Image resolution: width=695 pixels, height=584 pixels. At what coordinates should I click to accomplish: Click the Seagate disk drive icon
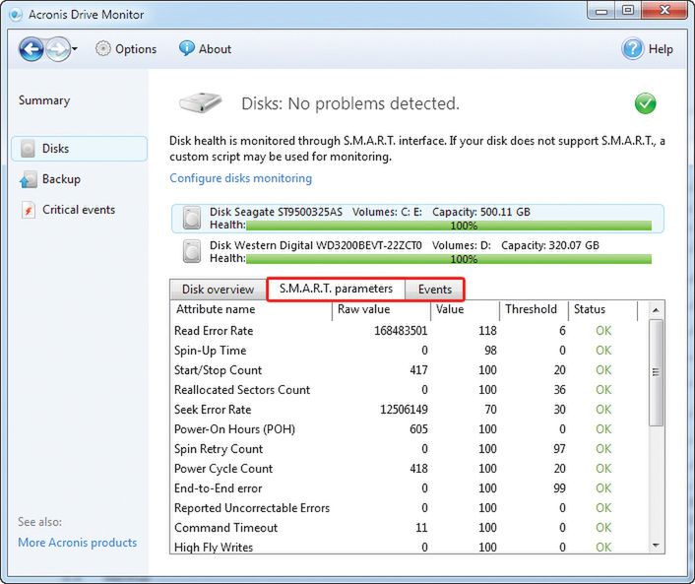click(x=192, y=219)
